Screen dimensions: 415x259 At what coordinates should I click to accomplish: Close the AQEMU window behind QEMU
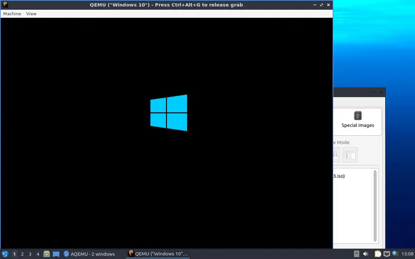pos(381,92)
